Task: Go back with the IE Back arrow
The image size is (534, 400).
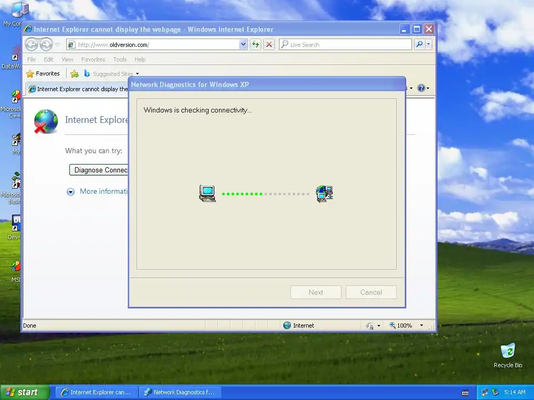Action: [x=31, y=45]
